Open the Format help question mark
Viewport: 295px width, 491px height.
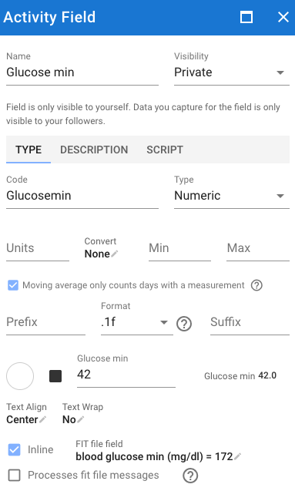point(184,324)
